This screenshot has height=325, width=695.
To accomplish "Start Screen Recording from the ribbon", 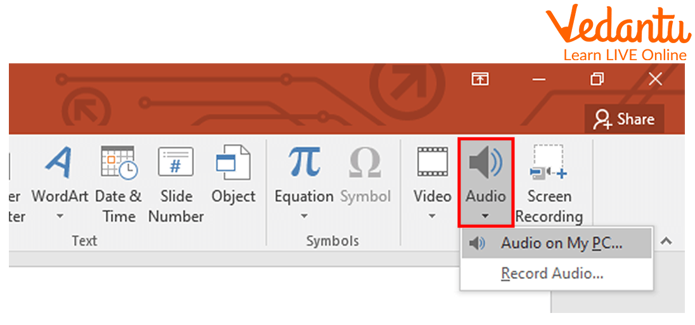I will [x=549, y=163].
